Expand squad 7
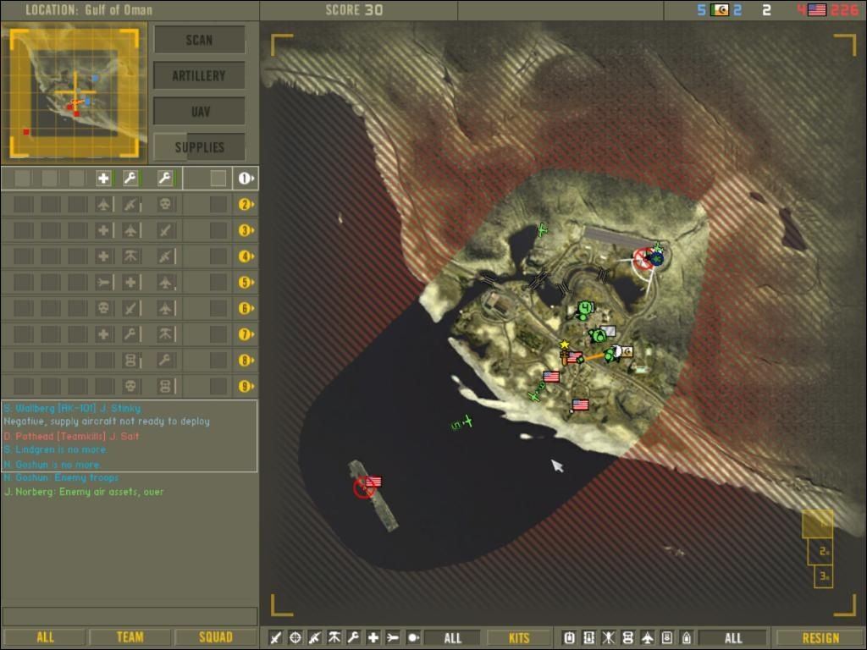Image resolution: width=867 pixels, height=650 pixels. 246,334
